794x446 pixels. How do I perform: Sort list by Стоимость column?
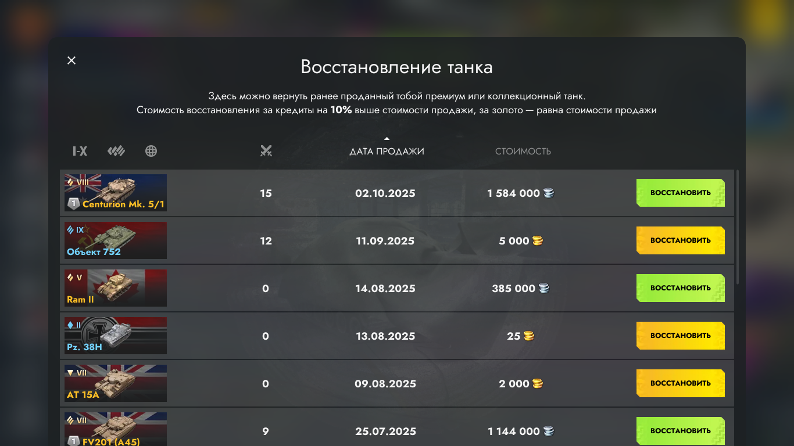click(523, 152)
